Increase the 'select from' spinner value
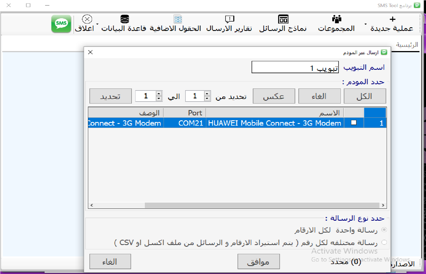This screenshot has width=426, height=274. point(207,93)
